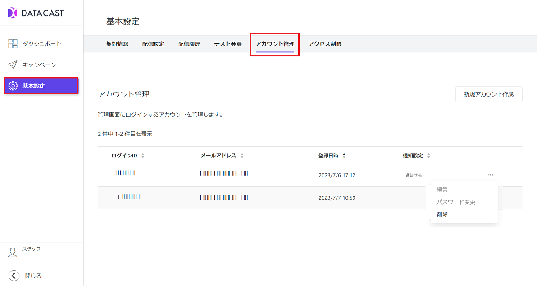Sort by 登録日時 column arrows

[344, 156]
